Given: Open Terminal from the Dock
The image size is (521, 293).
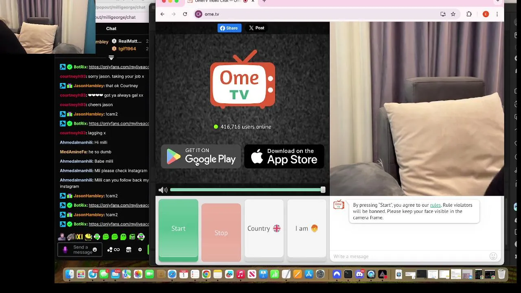Looking at the screenshot, I should (348, 274).
